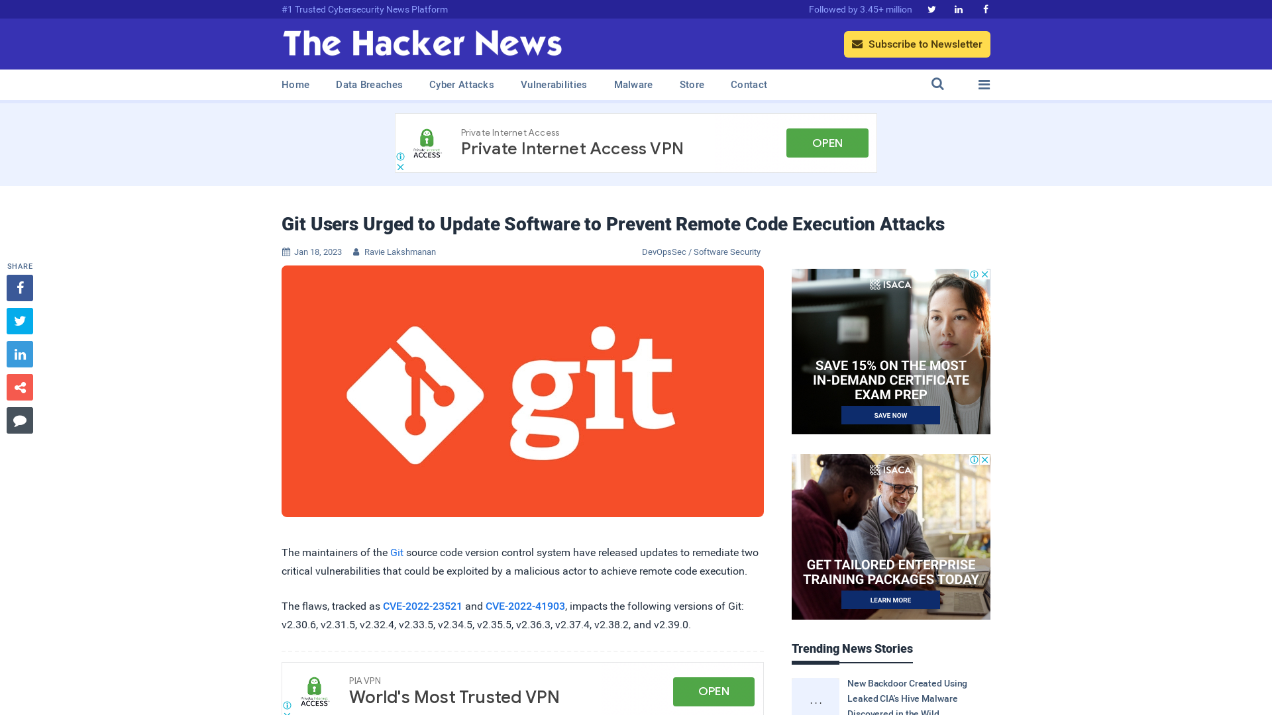This screenshot has height=715, width=1272.
Task: Click the CVE-2022-41903 vulnerability link
Action: click(525, 606)
